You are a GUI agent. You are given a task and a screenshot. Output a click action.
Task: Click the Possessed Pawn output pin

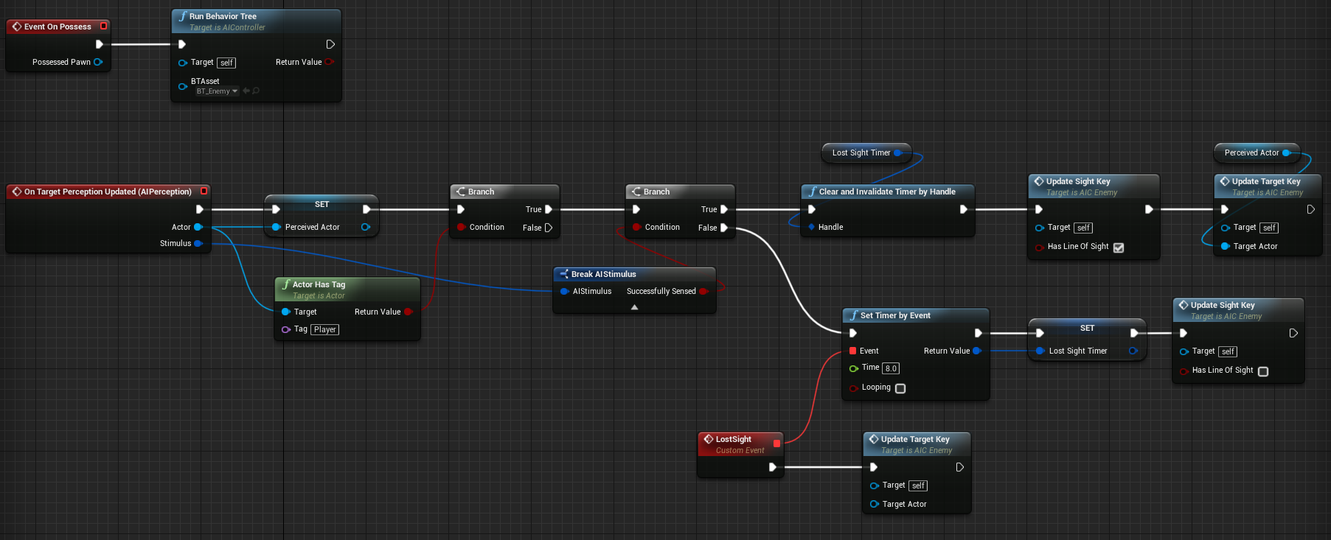tap(98, 62)
